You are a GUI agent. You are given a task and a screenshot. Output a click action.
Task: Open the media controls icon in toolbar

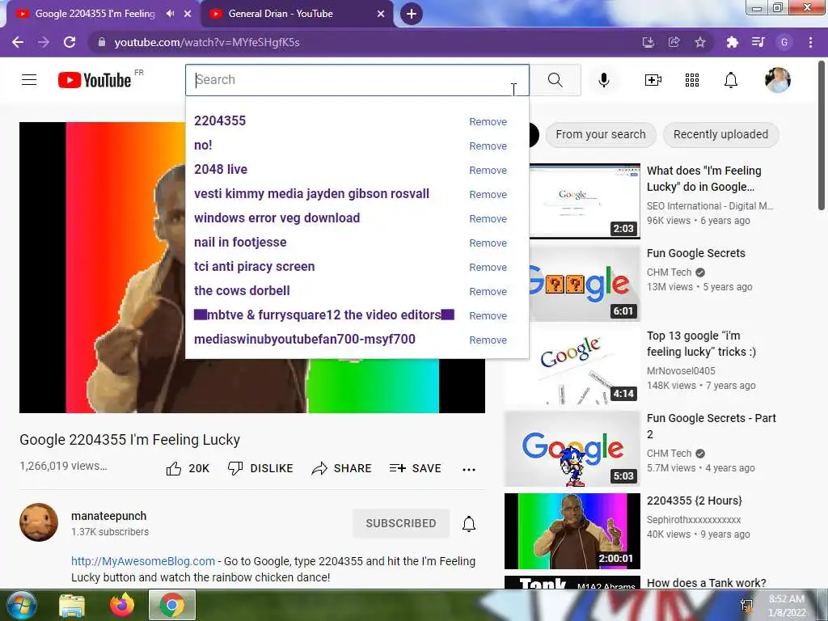click(x=758, y=42)
